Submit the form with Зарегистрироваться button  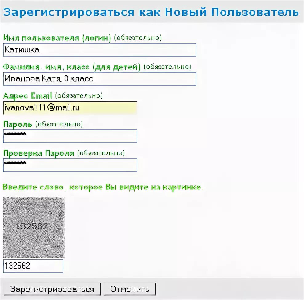[52, 289]
